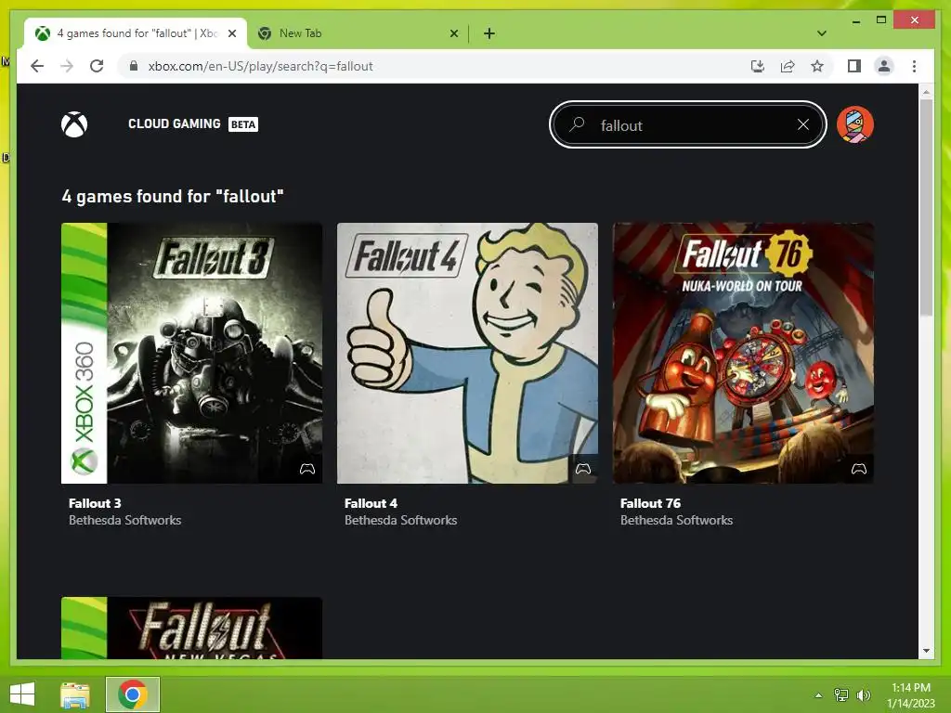Open the taskbar clock showing 1:14 PM
The width and height of the screenshot is (951, 713).
[x=911, y=695]
